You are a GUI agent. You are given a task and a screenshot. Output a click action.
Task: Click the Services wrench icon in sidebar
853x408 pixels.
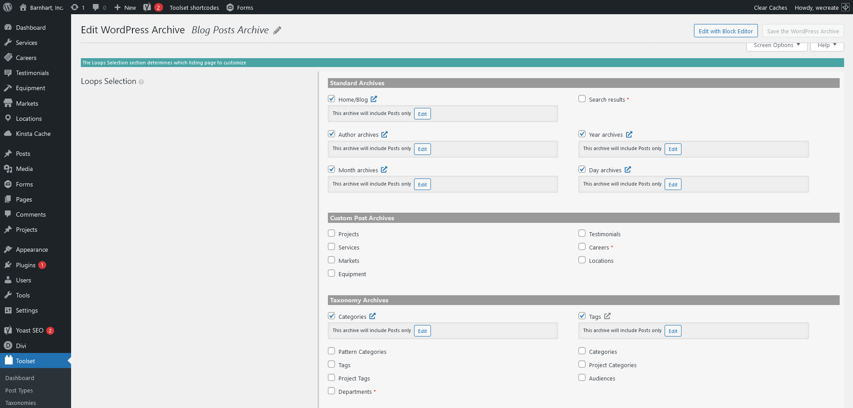[x=8, y=43]
